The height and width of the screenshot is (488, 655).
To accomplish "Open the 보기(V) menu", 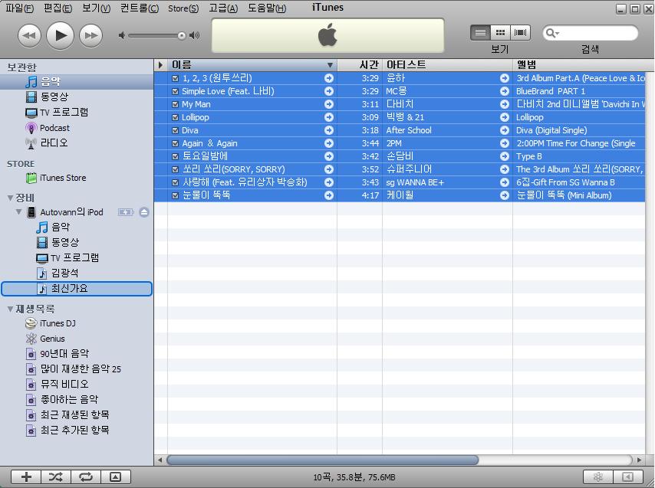I will click(x=96, y=8).
